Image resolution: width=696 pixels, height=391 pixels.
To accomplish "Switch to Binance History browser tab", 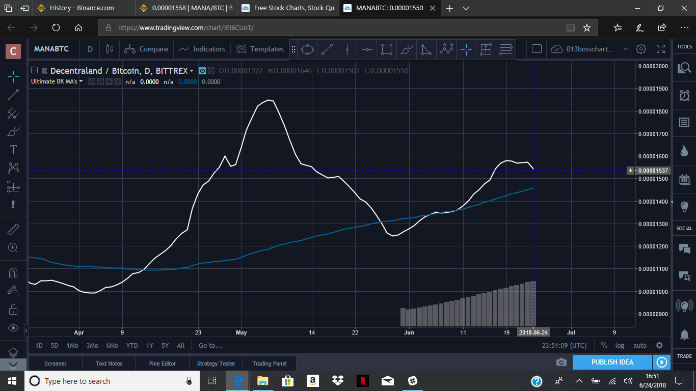I will [82, 8].
